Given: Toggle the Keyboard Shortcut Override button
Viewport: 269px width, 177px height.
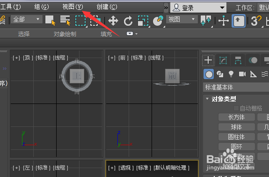Looking at the screenshot, I should pyautogui.click(x=239, y=21).
